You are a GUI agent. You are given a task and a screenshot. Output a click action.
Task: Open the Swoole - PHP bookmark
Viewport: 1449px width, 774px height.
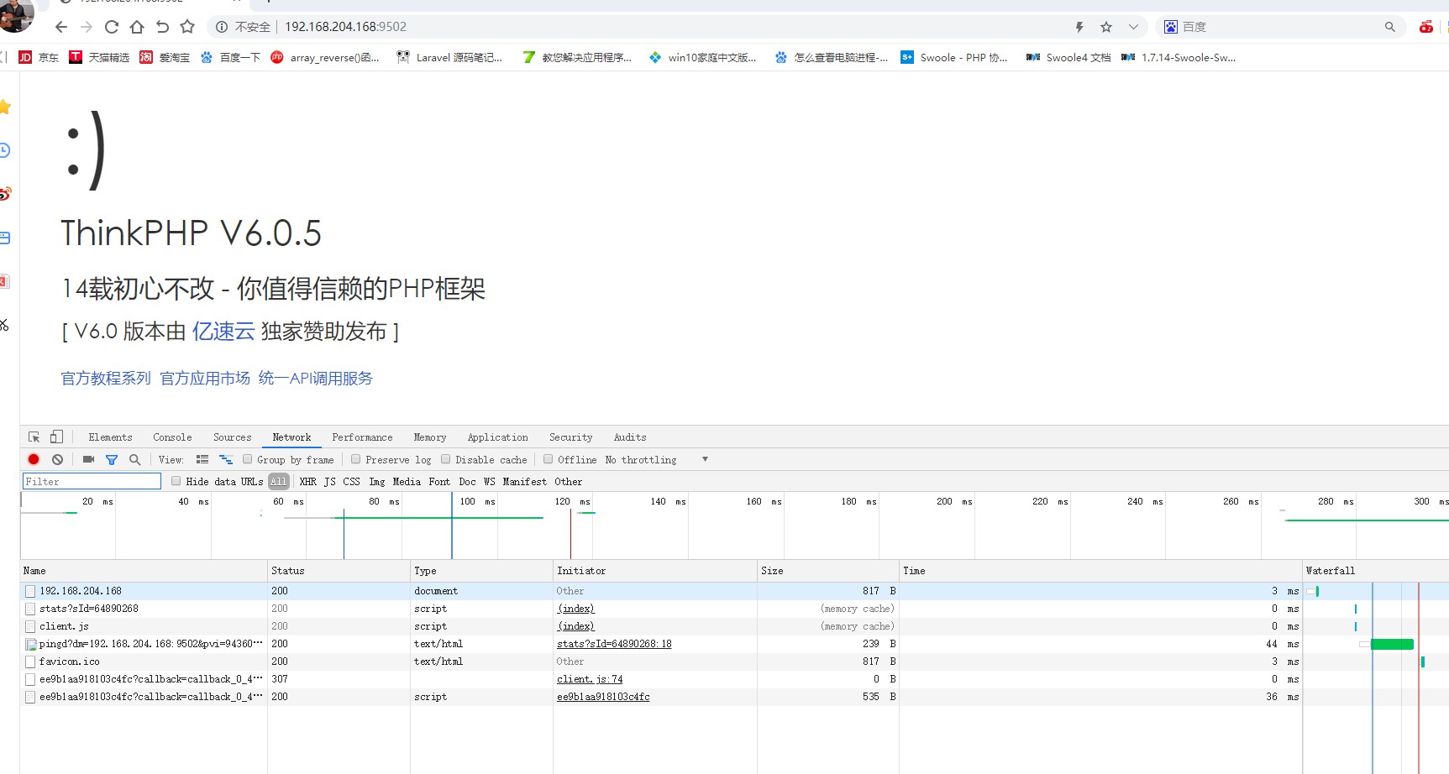(954, 57)
